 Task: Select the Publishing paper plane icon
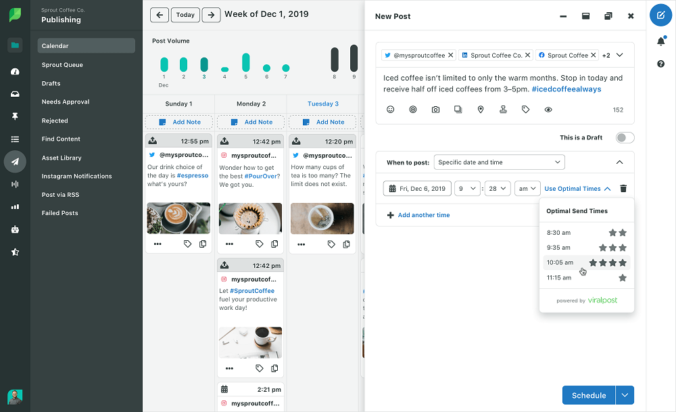[15, 161]
